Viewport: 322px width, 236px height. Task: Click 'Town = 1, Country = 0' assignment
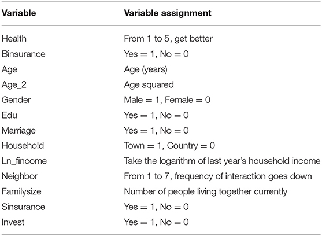pos(169,146)
